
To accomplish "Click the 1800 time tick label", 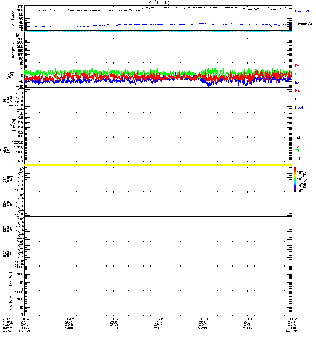I will click(x=24, y=328).
